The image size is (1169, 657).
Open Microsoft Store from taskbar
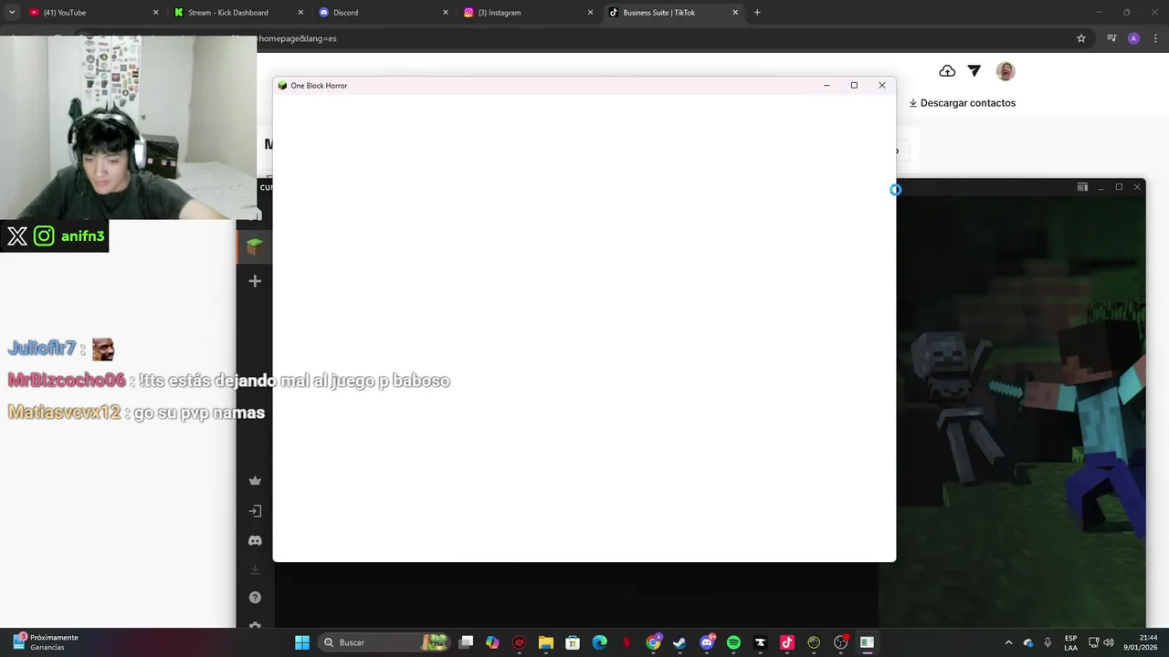[x=573, y=642]
